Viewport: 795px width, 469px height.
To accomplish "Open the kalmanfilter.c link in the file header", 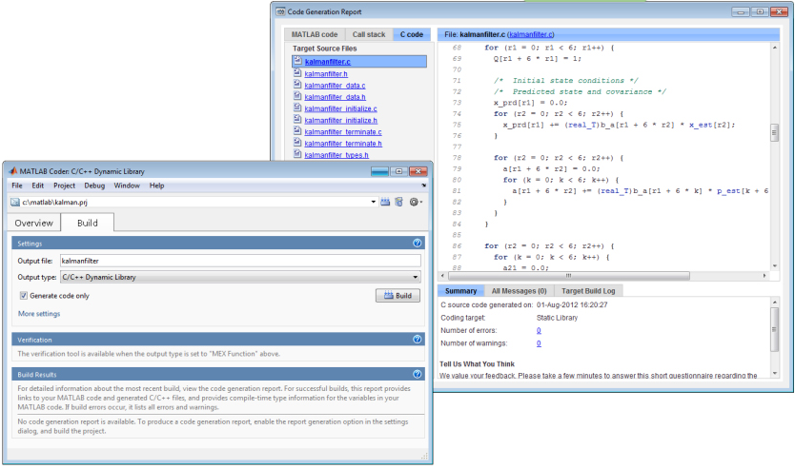I will (531, 34).
